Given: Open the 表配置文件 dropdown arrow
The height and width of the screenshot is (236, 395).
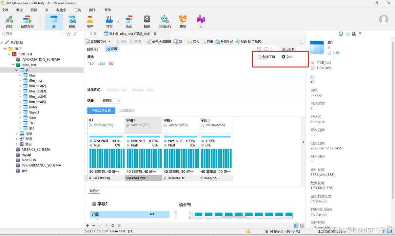Looking at the screenshot, I should [109, 42].
